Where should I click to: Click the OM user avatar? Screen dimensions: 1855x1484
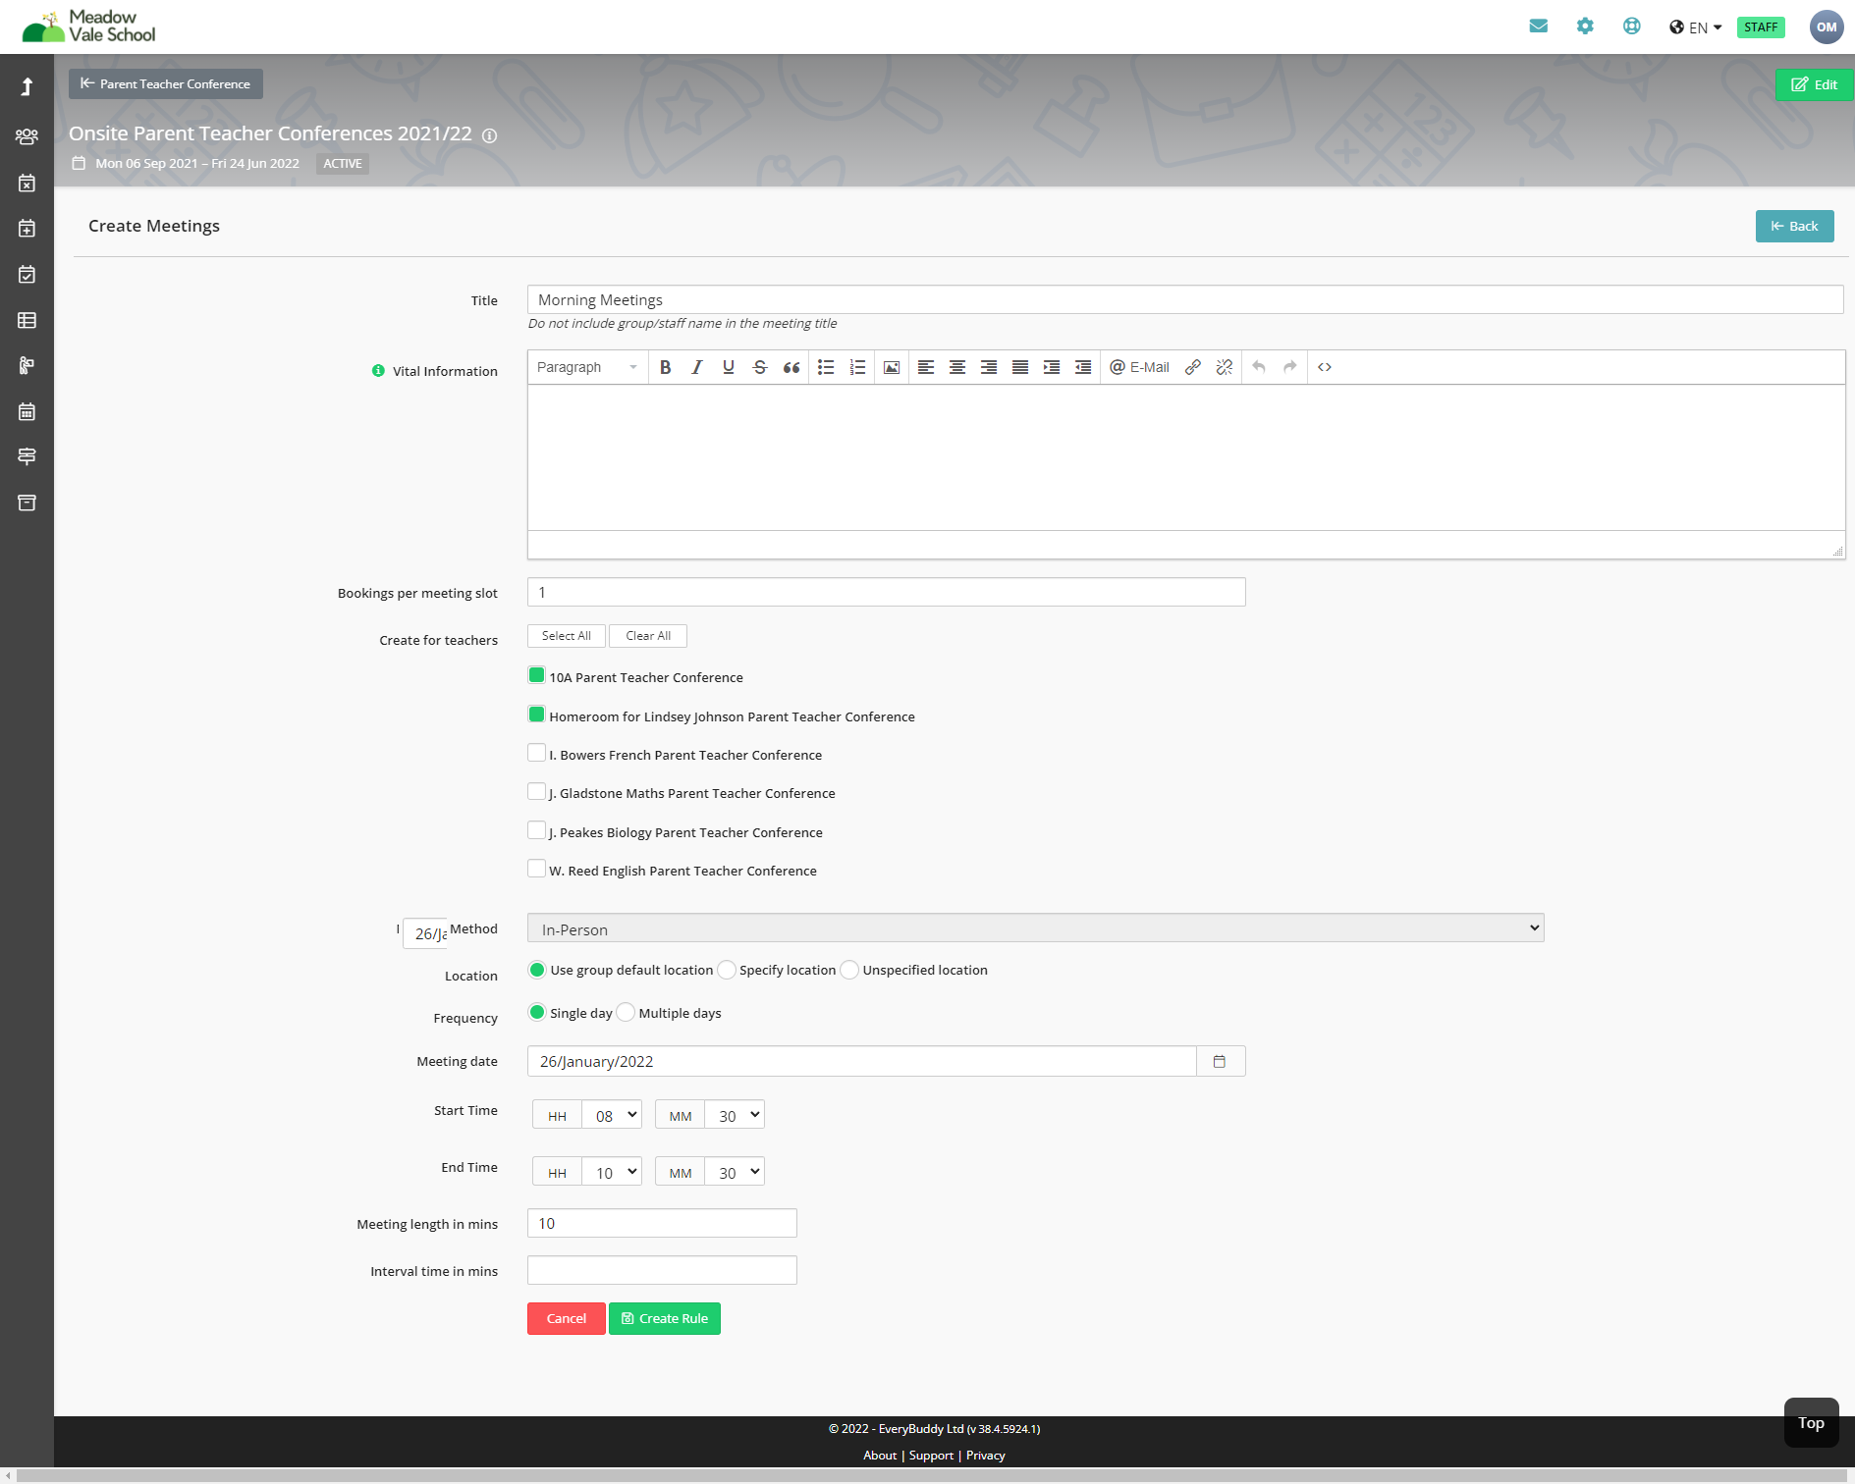coord(1827,26)
